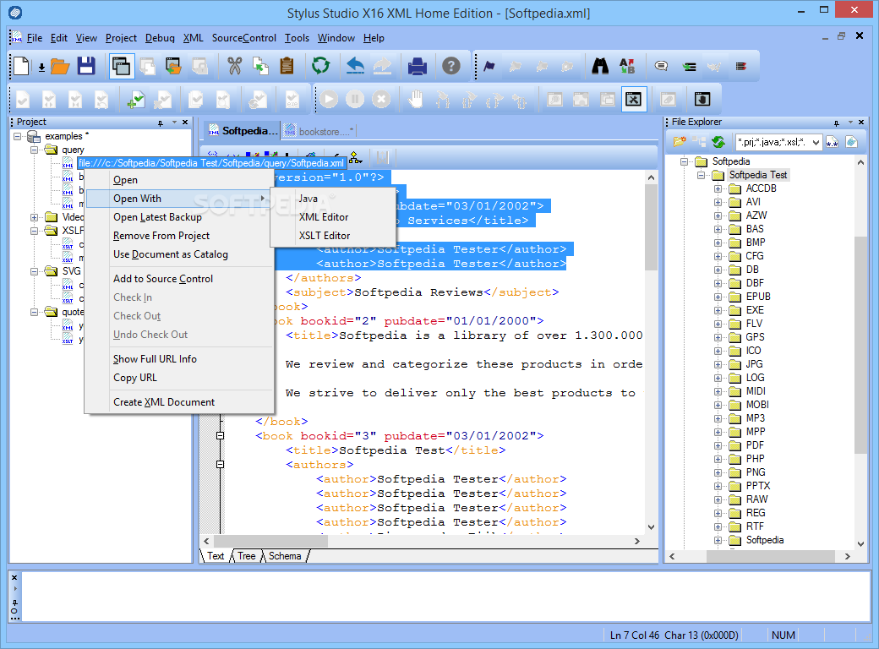Screen dimensions: 879x649
Task: Click the File Explorer new folder icon
Action: pyautogui.click(x=680, y=142)
